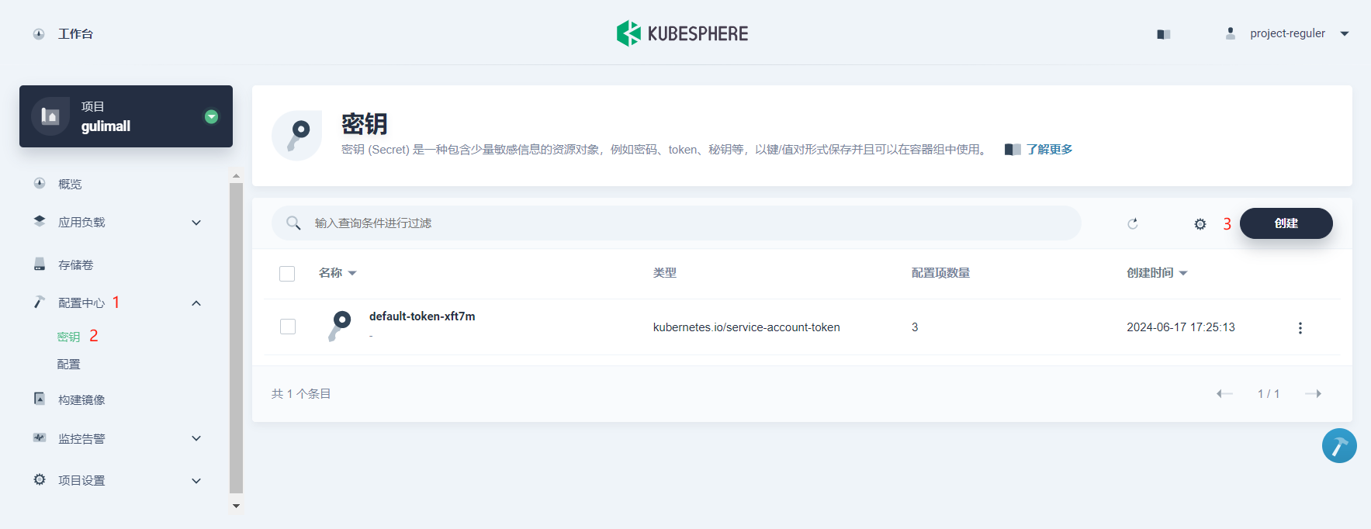Viewport: 1371px width, 529px height.
Task: Click the 应用负载 layers icon
Action: [40, 221]
